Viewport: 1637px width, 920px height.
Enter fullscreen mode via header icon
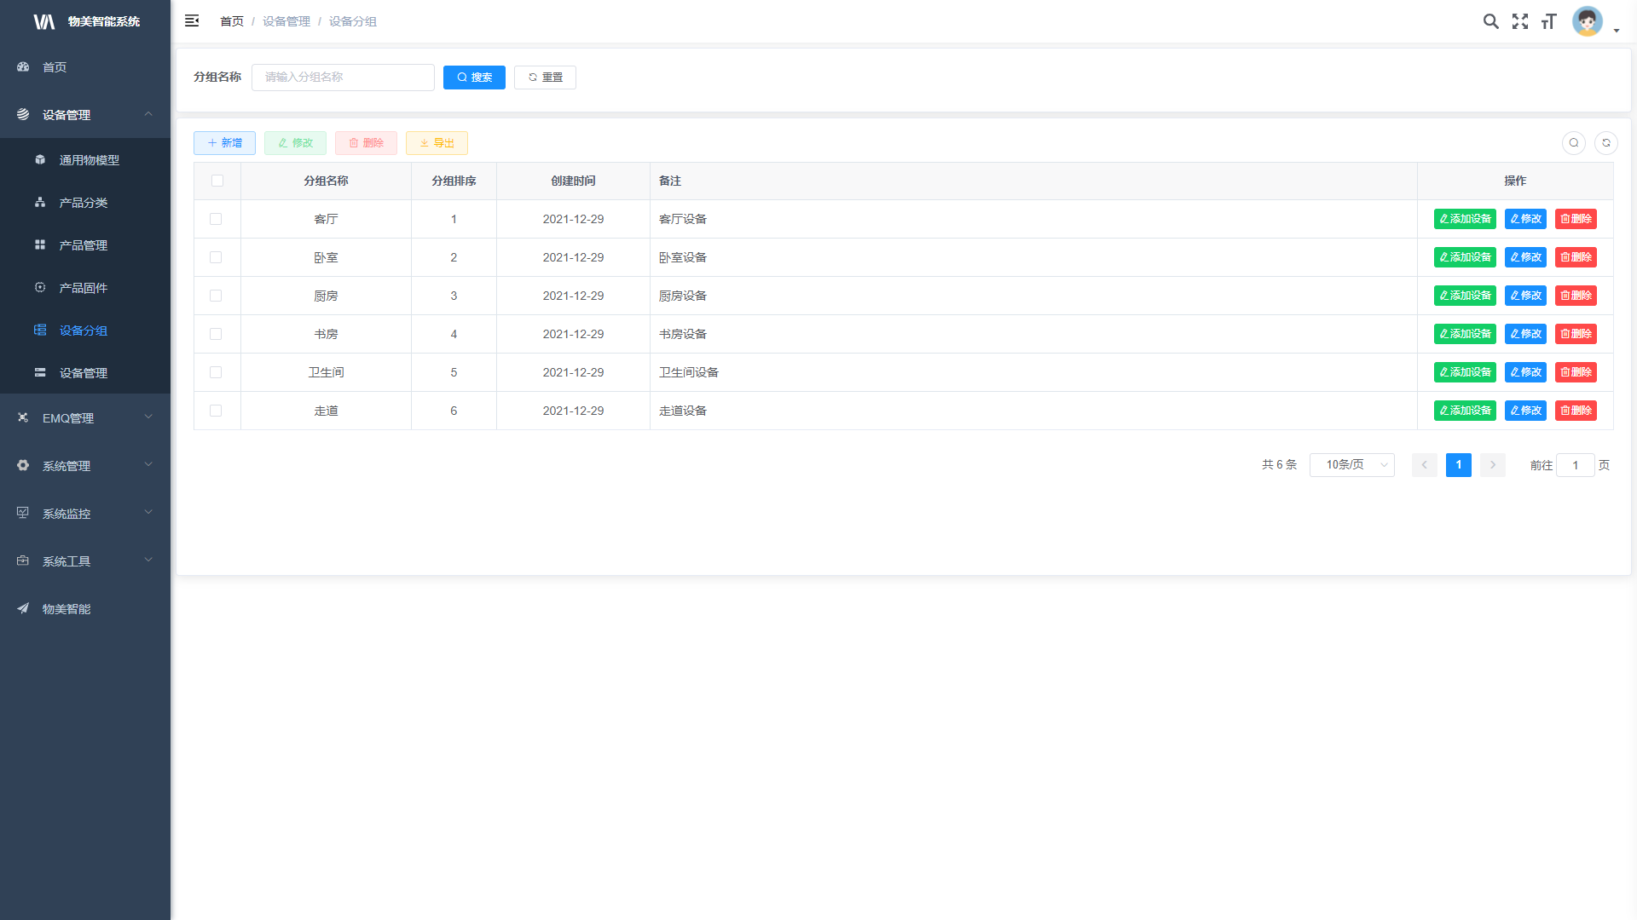coord(1520,21)
